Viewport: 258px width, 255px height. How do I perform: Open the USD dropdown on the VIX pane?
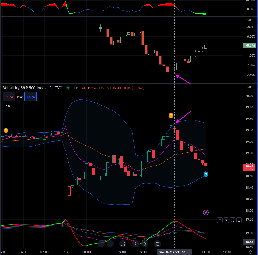pyautogui.click(x=249, y=87)
